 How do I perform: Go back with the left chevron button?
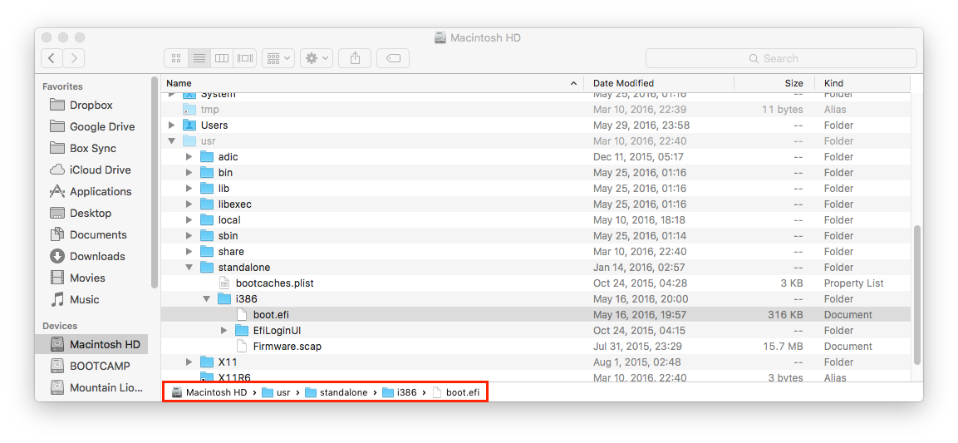click(x=52, y=58)
